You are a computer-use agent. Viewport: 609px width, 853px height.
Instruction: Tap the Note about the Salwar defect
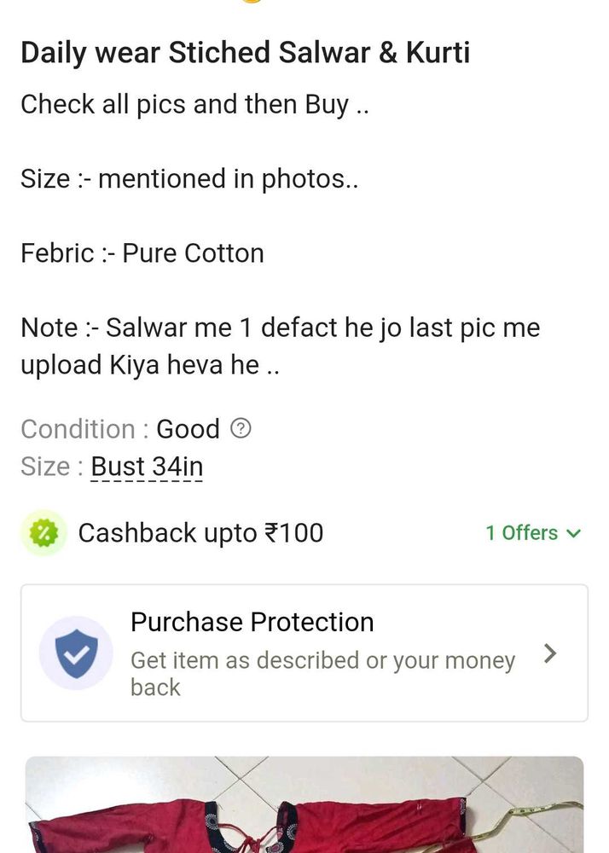(280, 346)
